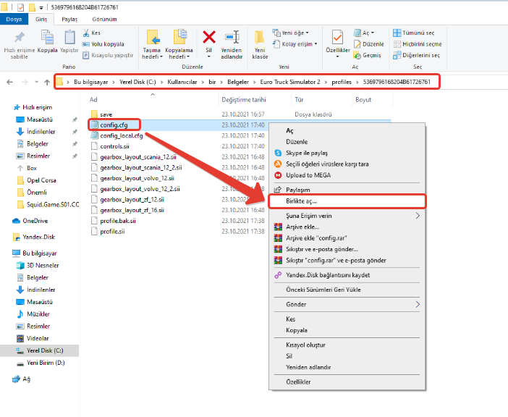This screenshot has width=508, height=417.
Task: Choose Skype ile paylaş menu entry
Action: [347, 153]
